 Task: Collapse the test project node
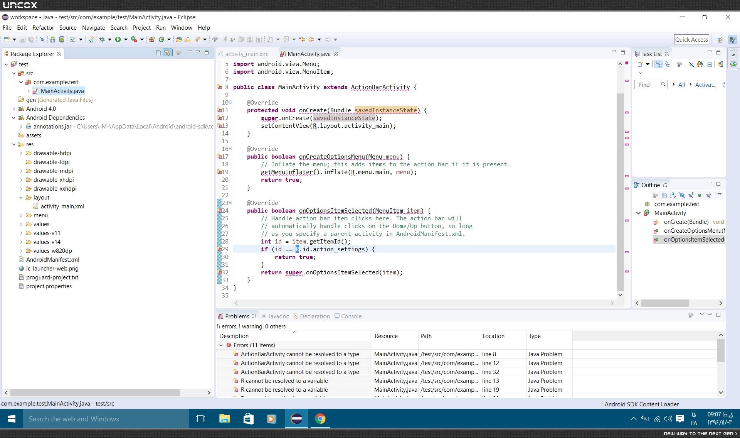click(x=6, y=64)
